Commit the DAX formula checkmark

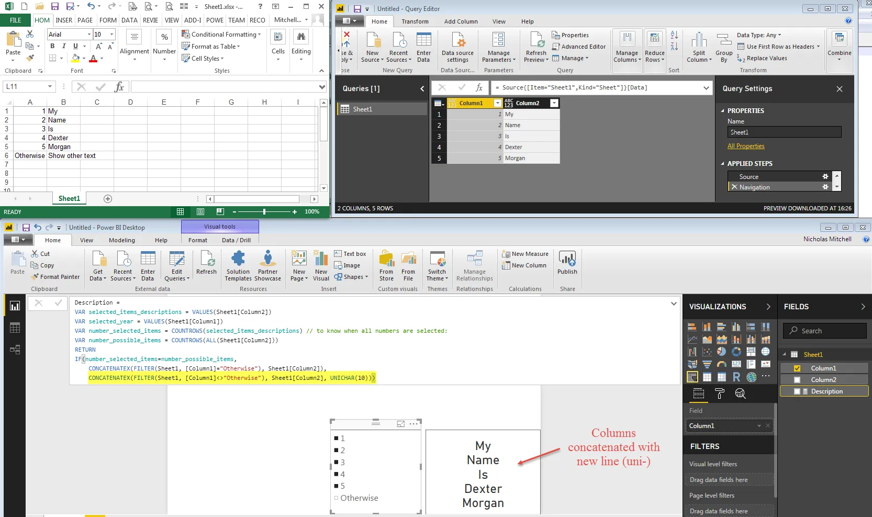pyautogui.click(x=58, y=302)
